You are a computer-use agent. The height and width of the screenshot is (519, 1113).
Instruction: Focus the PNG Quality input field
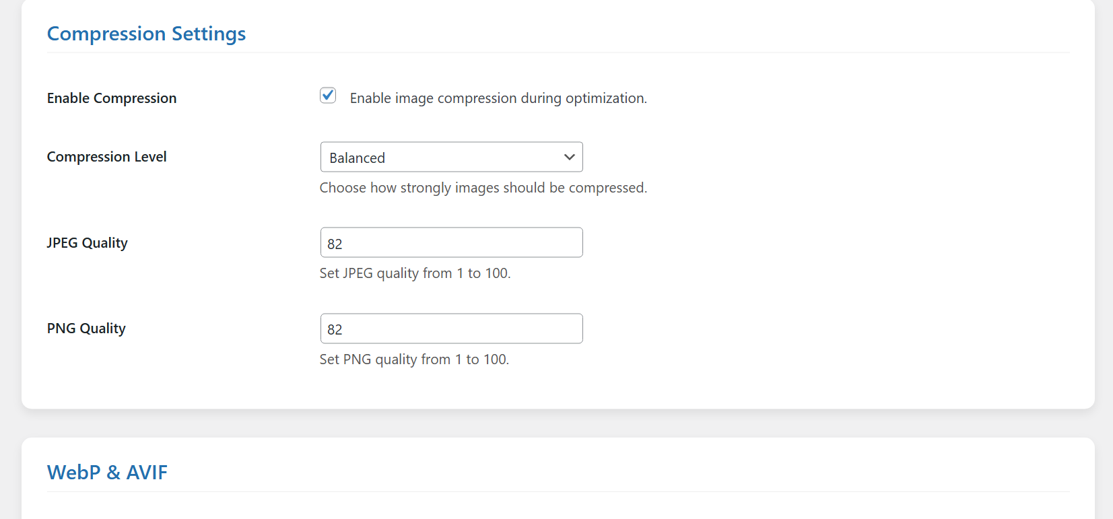(451, 328)
